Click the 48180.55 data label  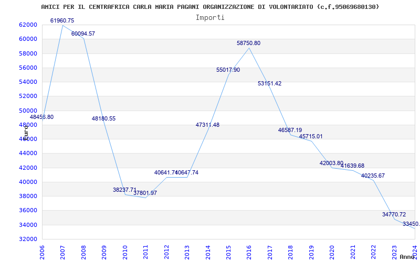point(103,119)
